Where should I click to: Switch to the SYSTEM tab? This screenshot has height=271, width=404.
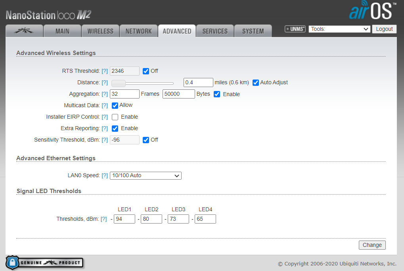[253, 31]
